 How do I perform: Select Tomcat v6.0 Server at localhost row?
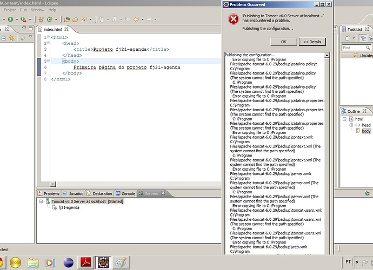coord(88,201)
